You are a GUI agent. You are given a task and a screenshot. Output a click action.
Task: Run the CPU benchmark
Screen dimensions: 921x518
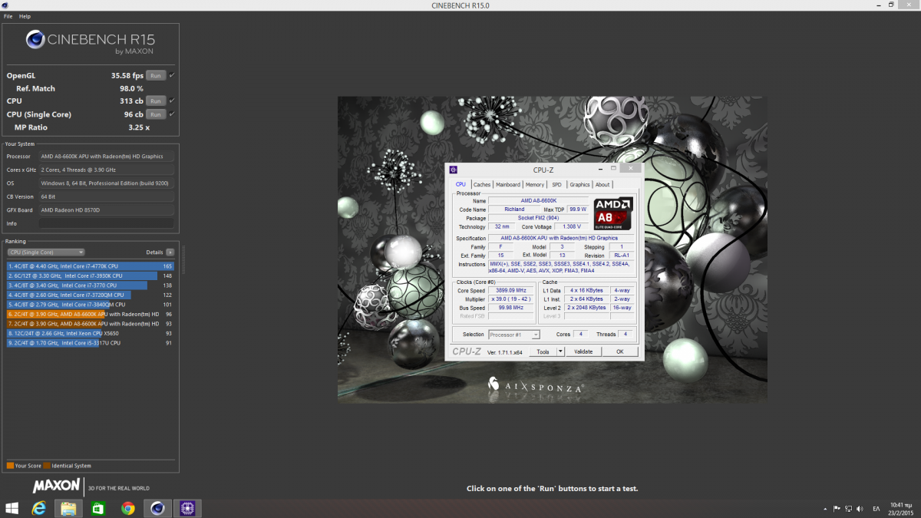[x=156, y=101]
